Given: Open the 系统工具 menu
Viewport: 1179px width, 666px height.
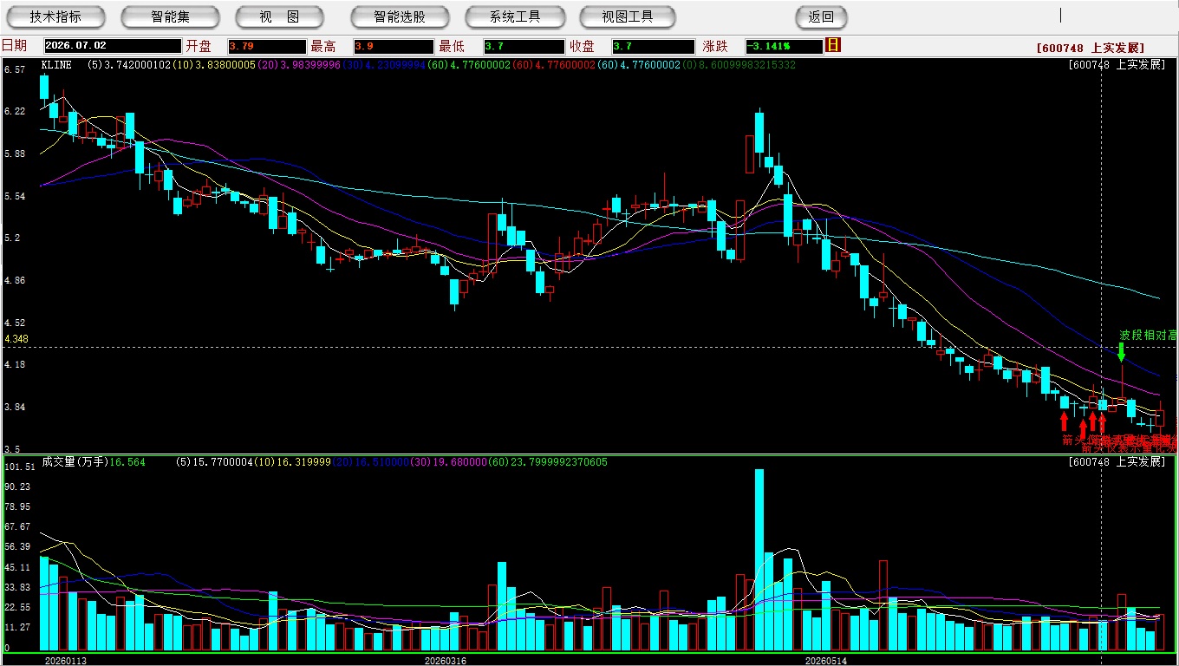Looking at the screenshot, I should pyautogui.click(x=515, y=16).
